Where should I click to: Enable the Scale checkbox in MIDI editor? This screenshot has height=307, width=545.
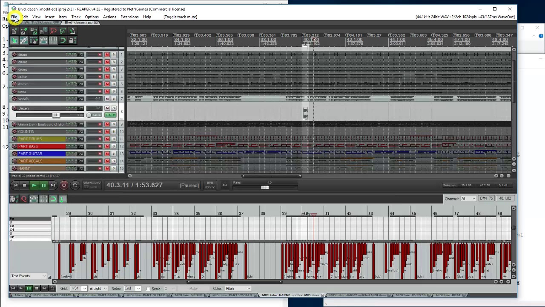pos(148,289)
